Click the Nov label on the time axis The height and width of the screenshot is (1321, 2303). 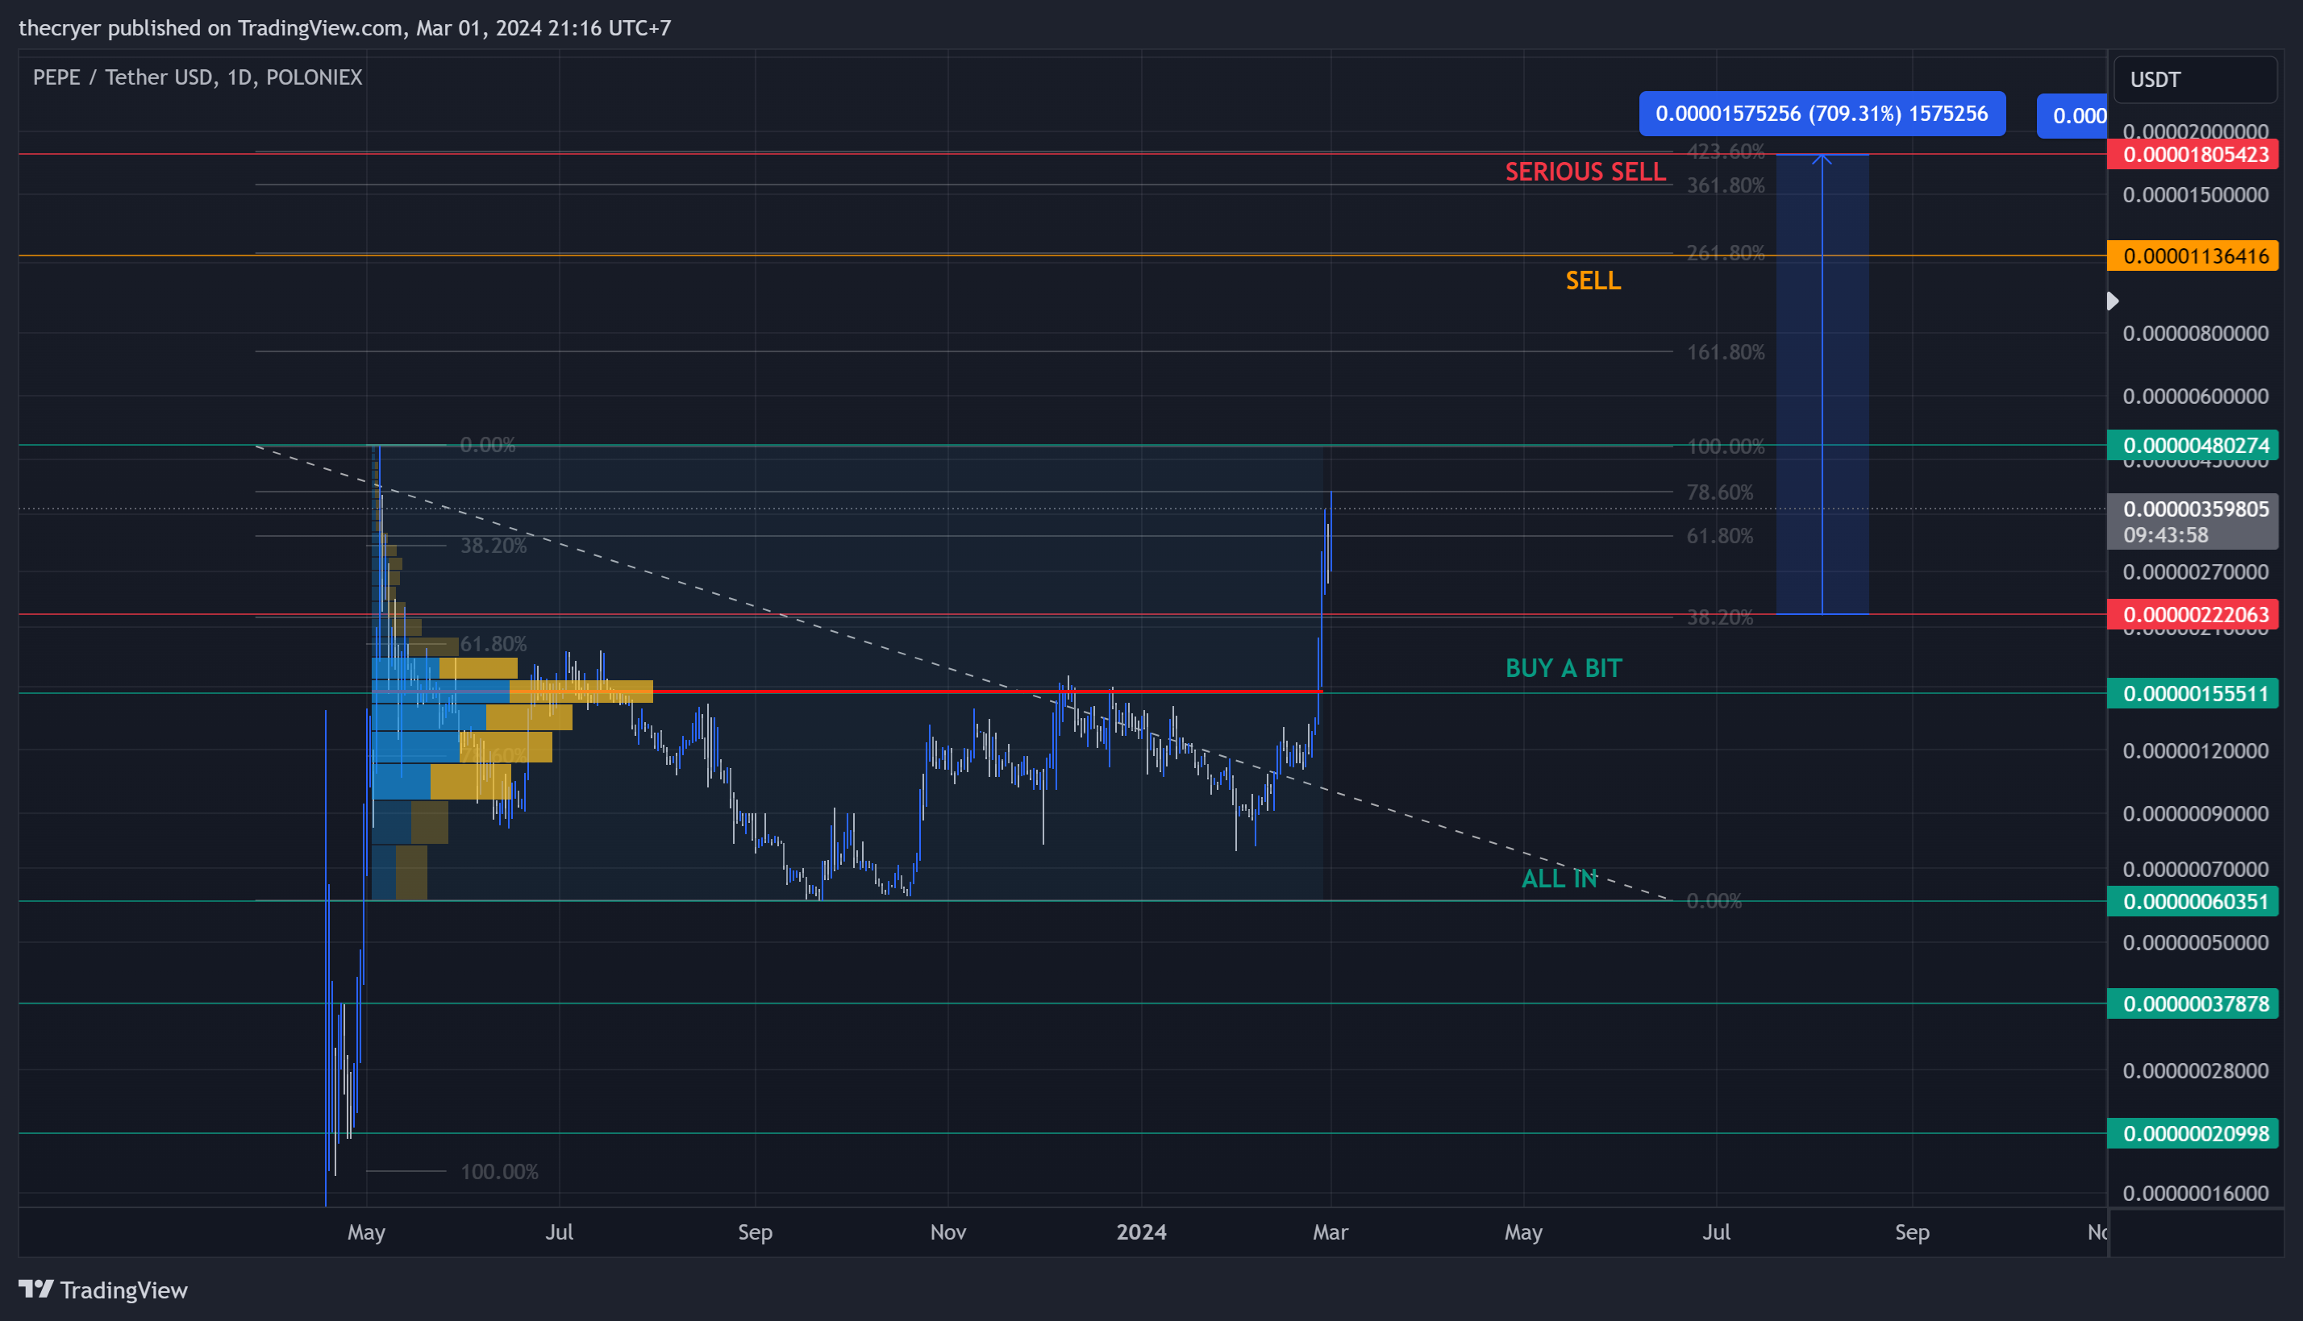947,1232
